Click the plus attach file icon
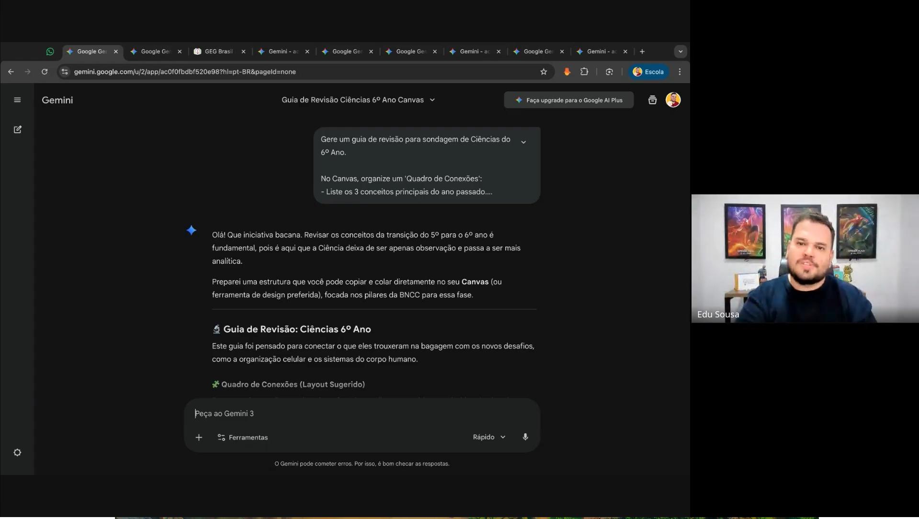Screen dimensions: 919x519 [199, 437]
